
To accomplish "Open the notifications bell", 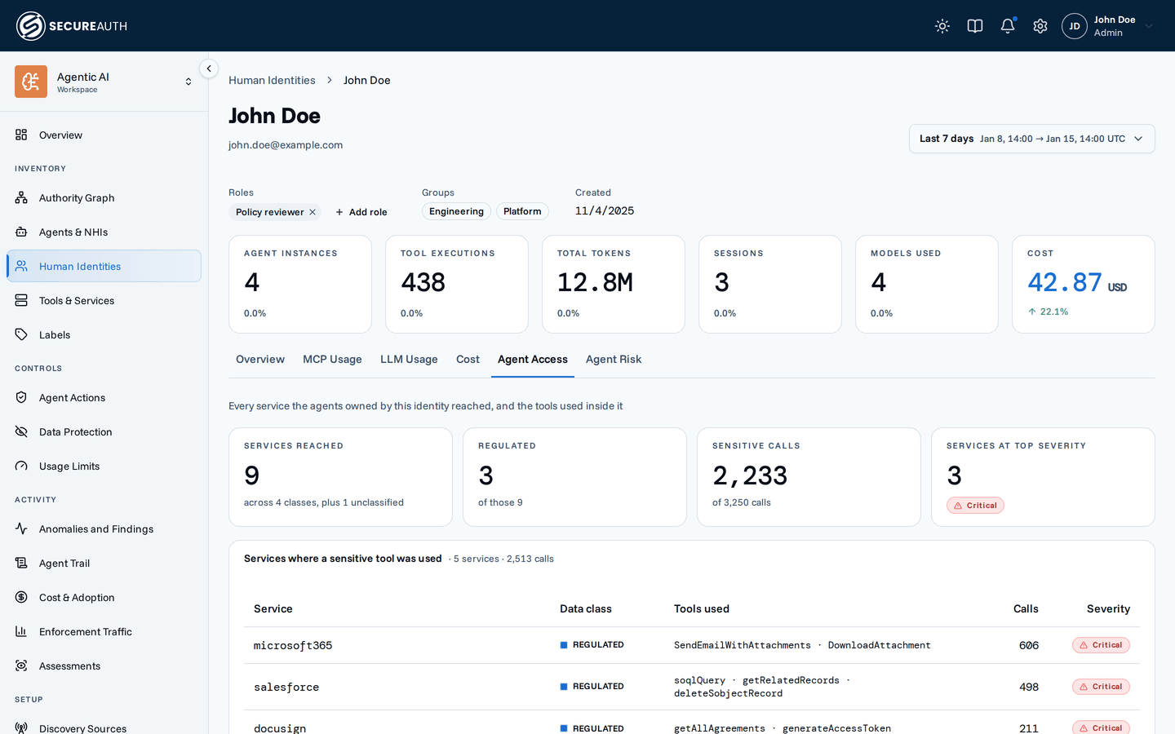I will click(1008, 26).
